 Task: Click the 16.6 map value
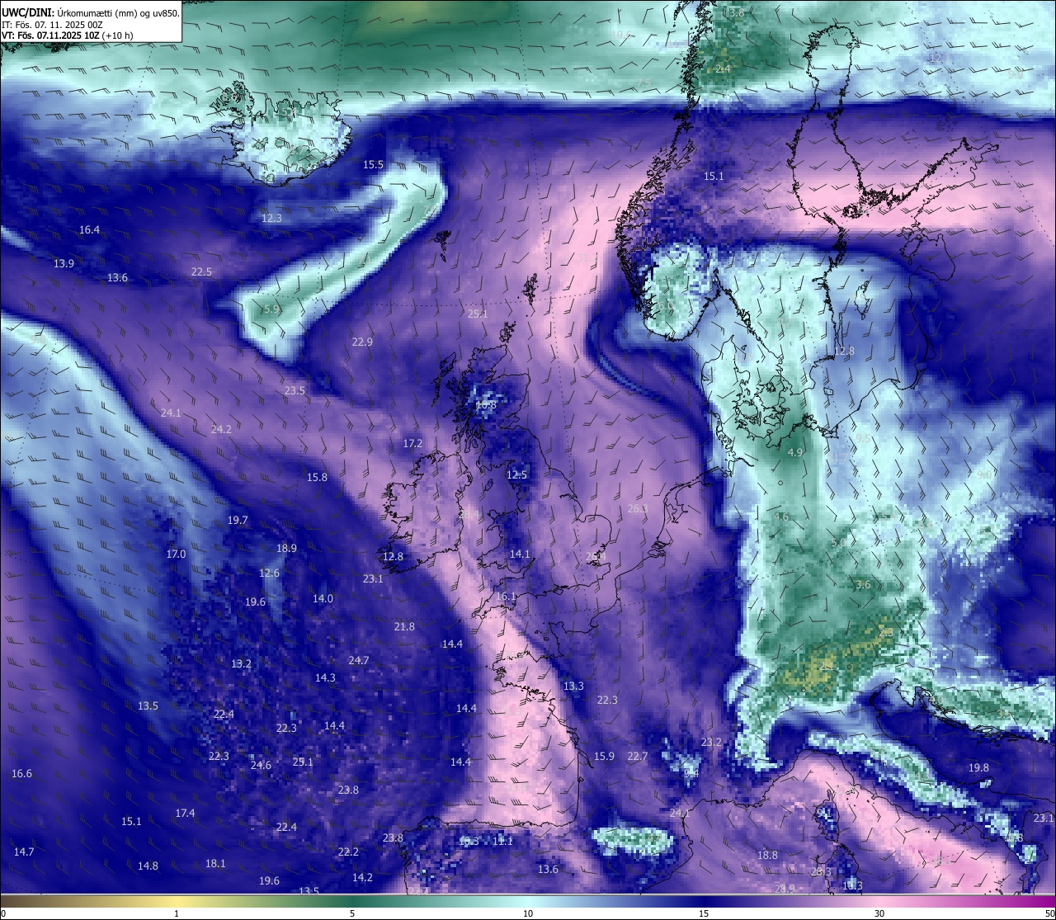point(21,774)
